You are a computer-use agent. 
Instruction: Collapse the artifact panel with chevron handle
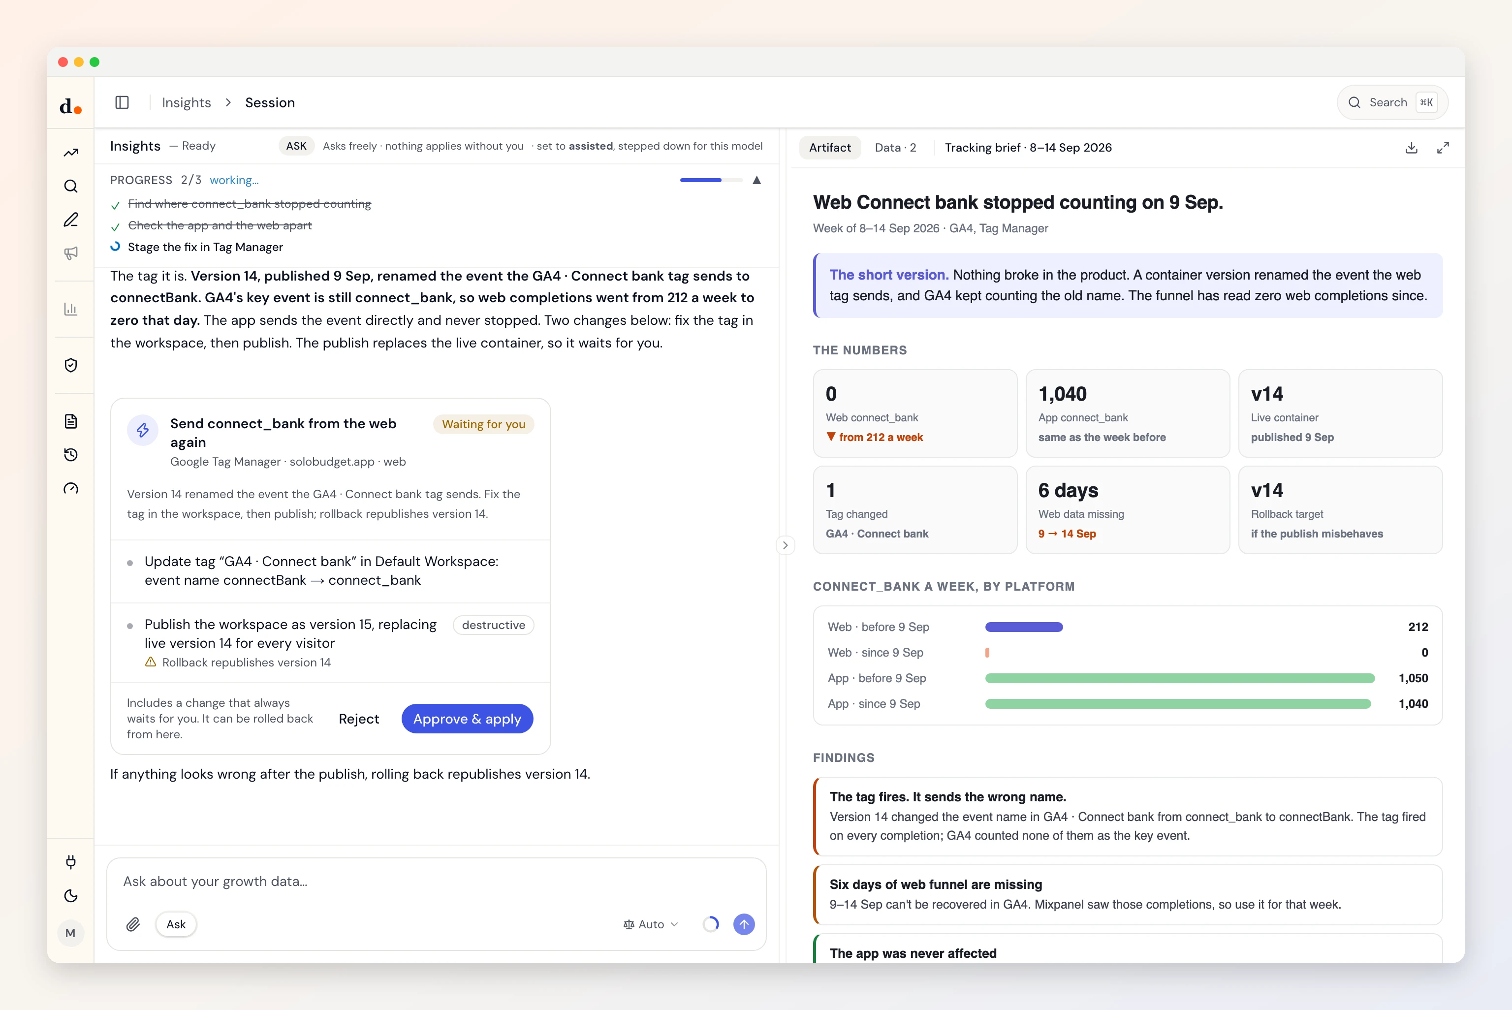[785, 545]
